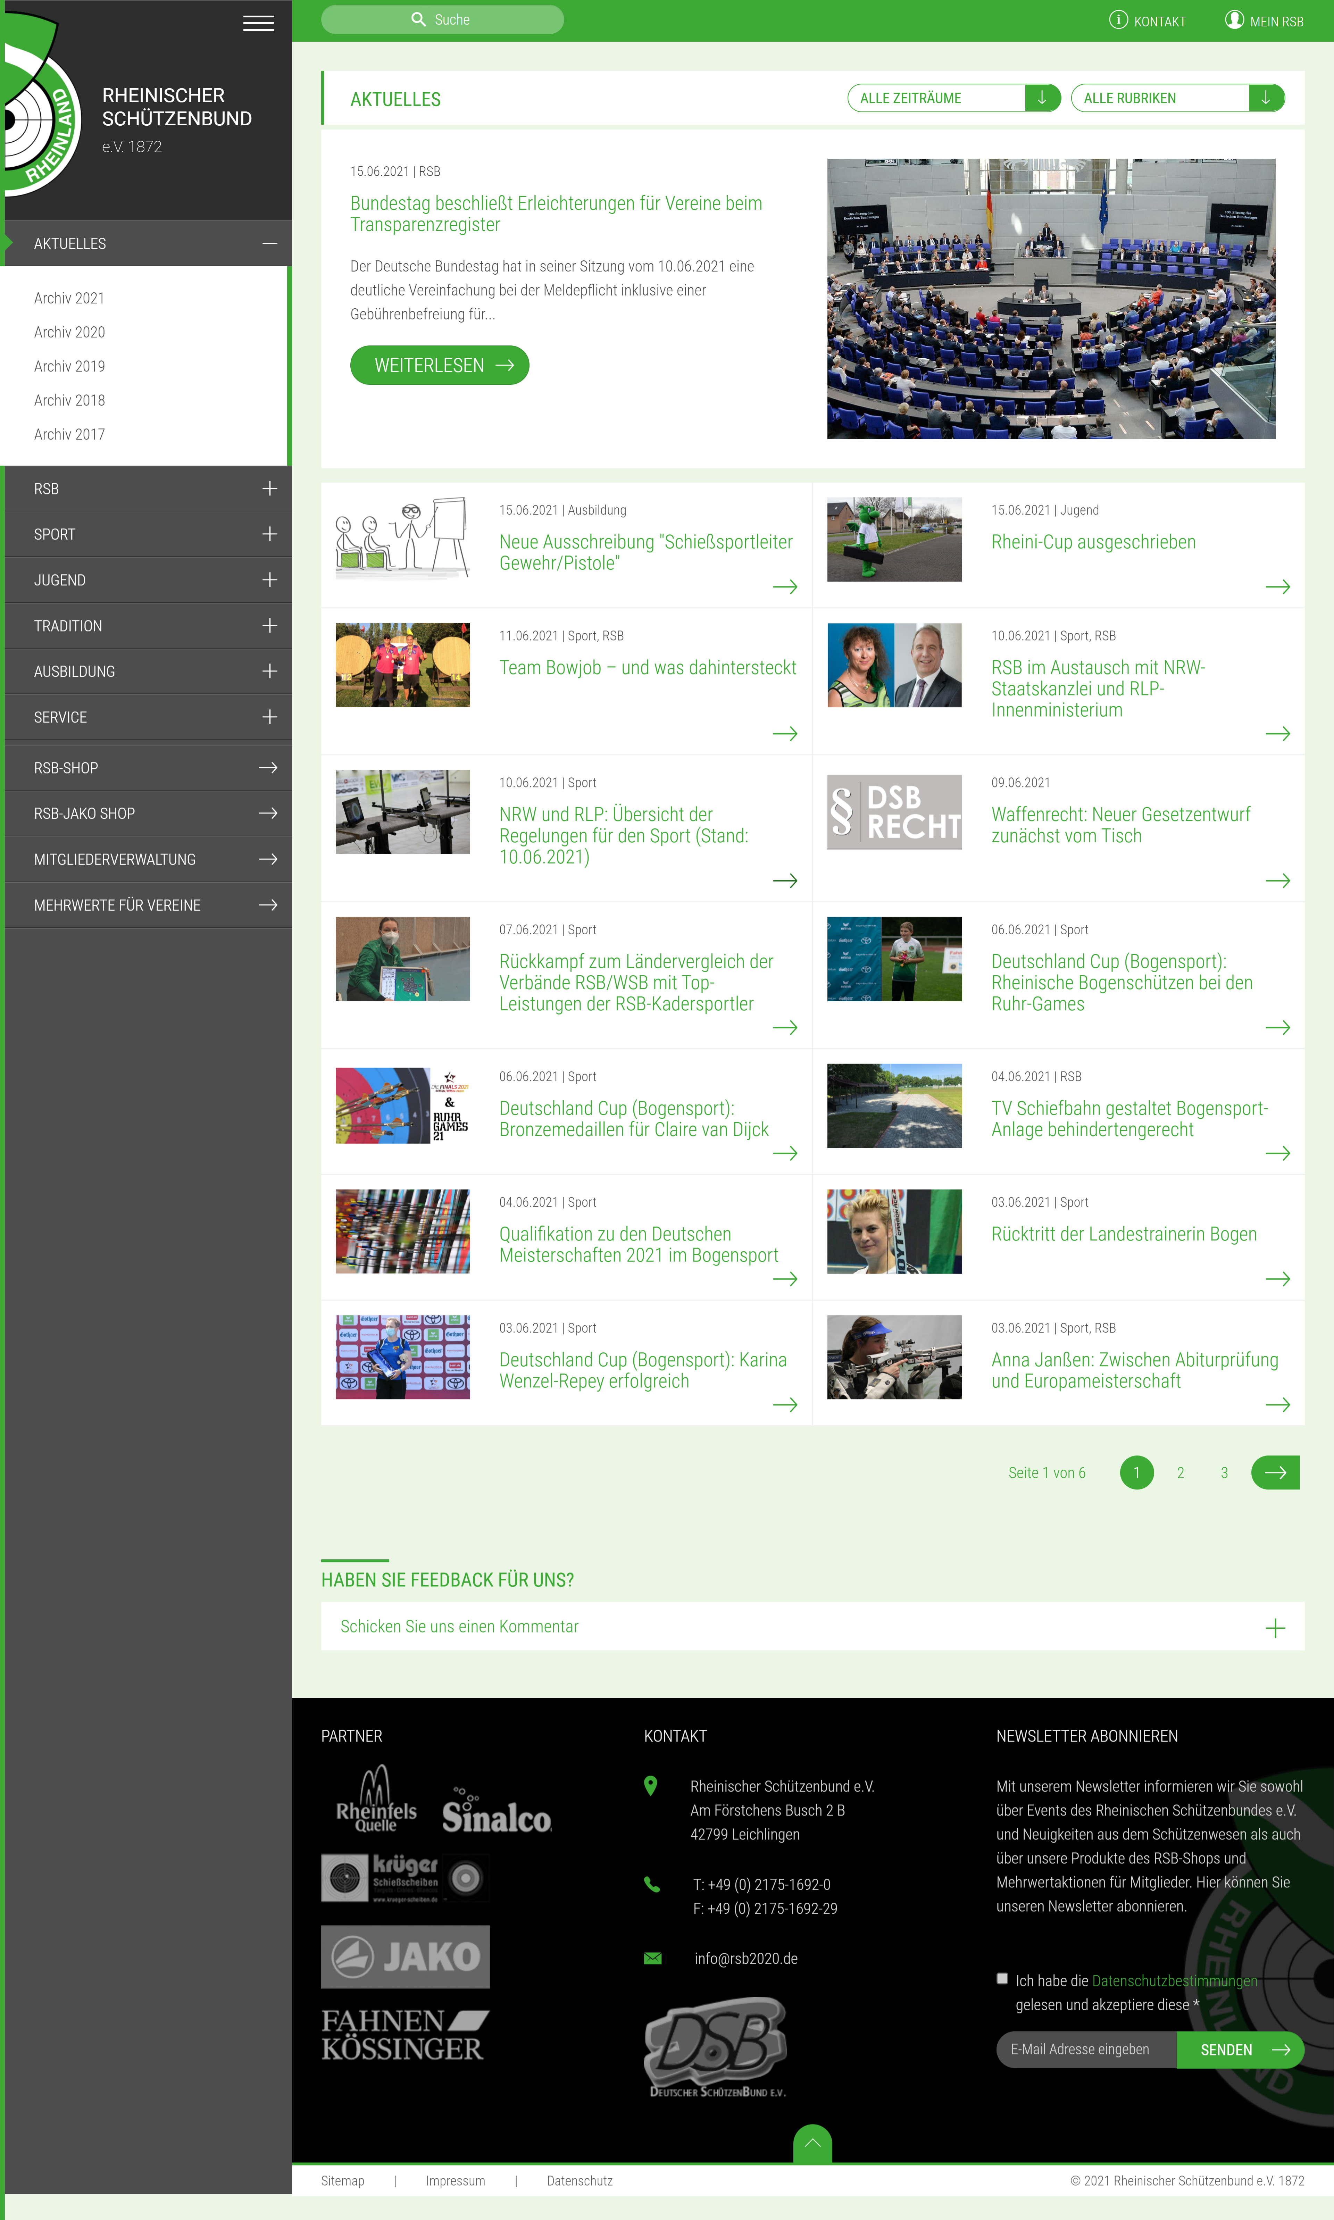Open the Sinalco partner logo
Viewport: 1334px width, 2220px height.
pyautogui.click(x=496, y=1811)
